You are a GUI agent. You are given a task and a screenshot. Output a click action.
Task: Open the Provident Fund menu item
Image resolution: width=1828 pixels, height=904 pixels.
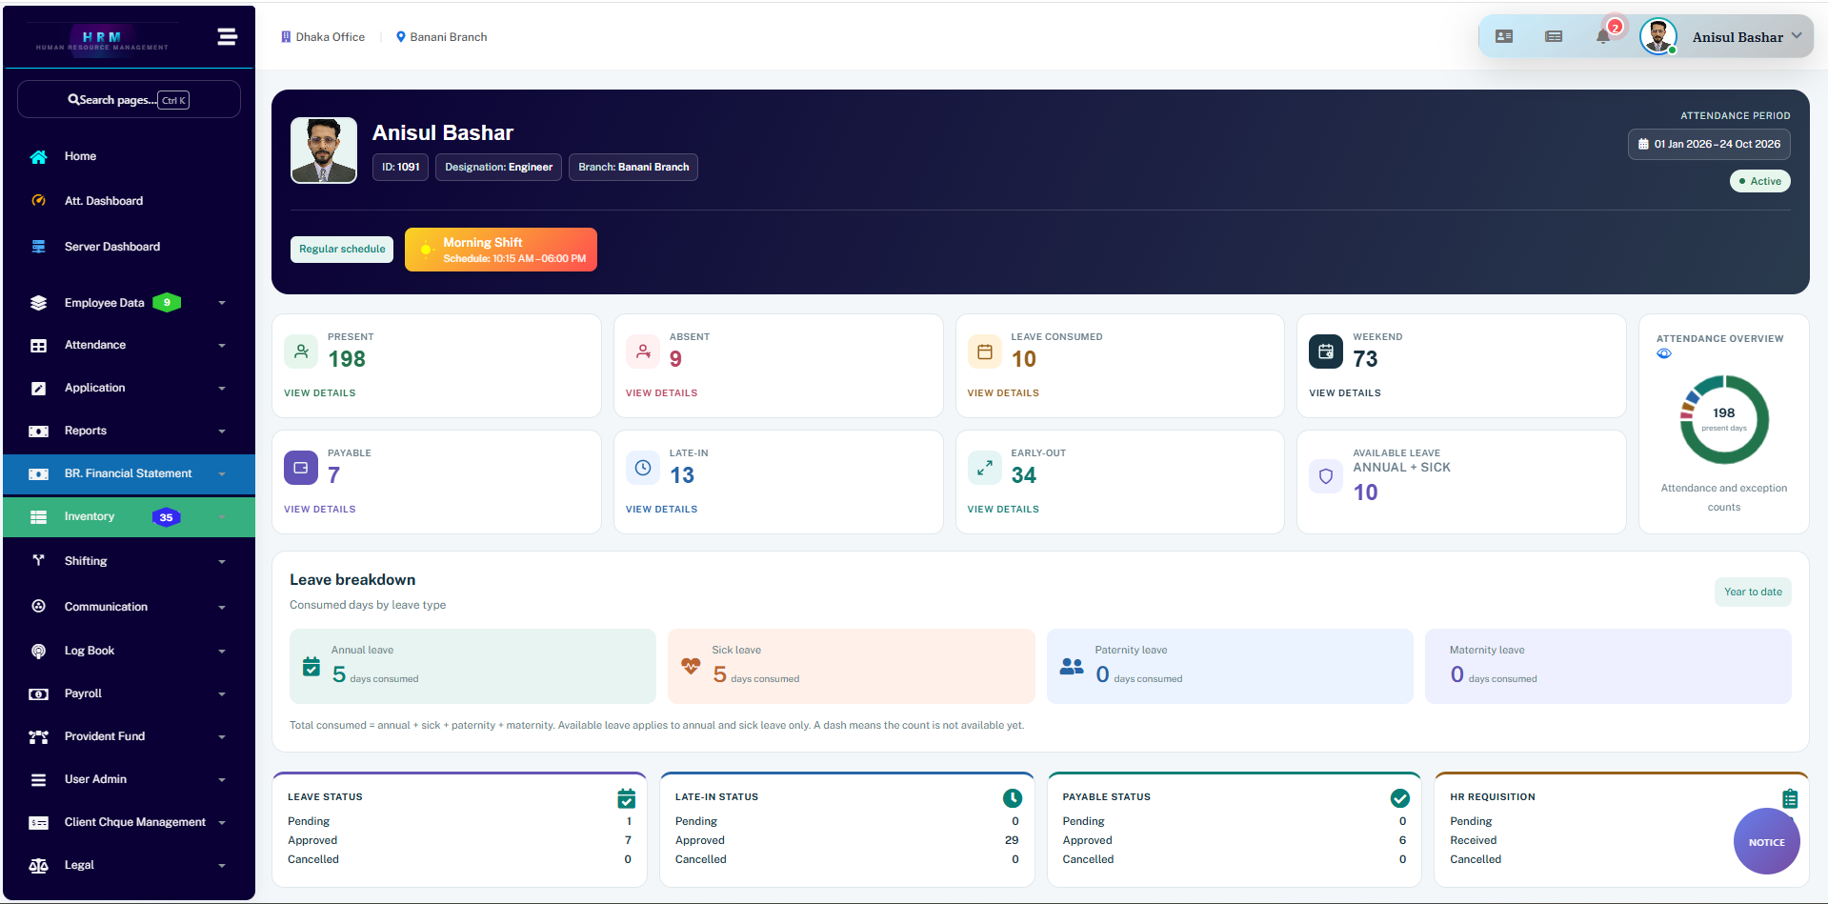129,736
